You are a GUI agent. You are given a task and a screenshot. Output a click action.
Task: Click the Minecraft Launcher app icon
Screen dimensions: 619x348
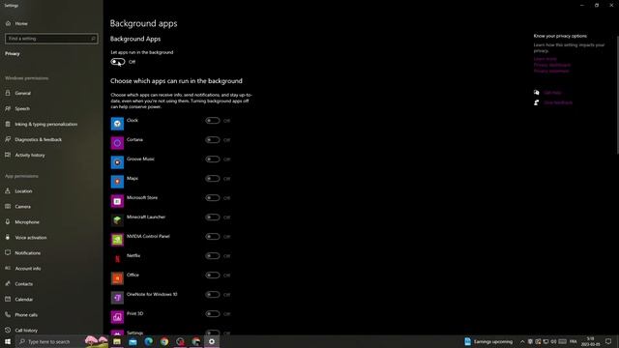pyautogui.click(x=117, y=220)
